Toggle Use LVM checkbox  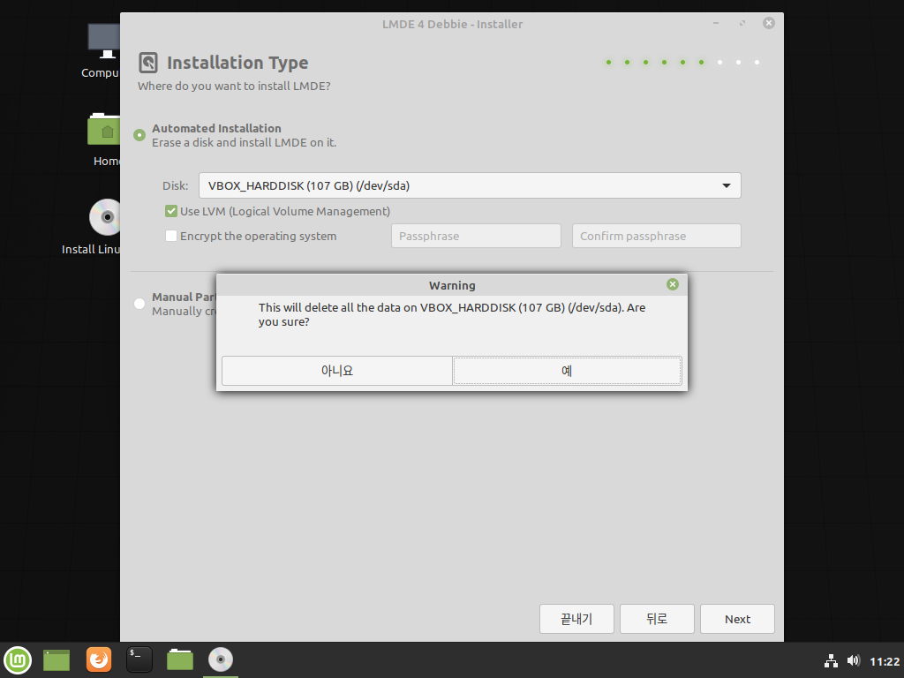coord(171,211)
